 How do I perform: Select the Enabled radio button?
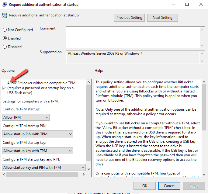coord(5,38)
